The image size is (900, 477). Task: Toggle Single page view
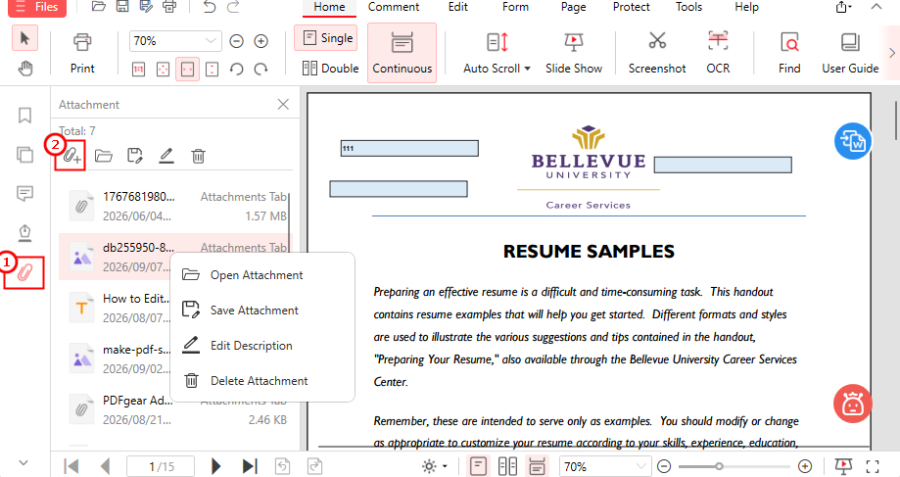(326, 38)
